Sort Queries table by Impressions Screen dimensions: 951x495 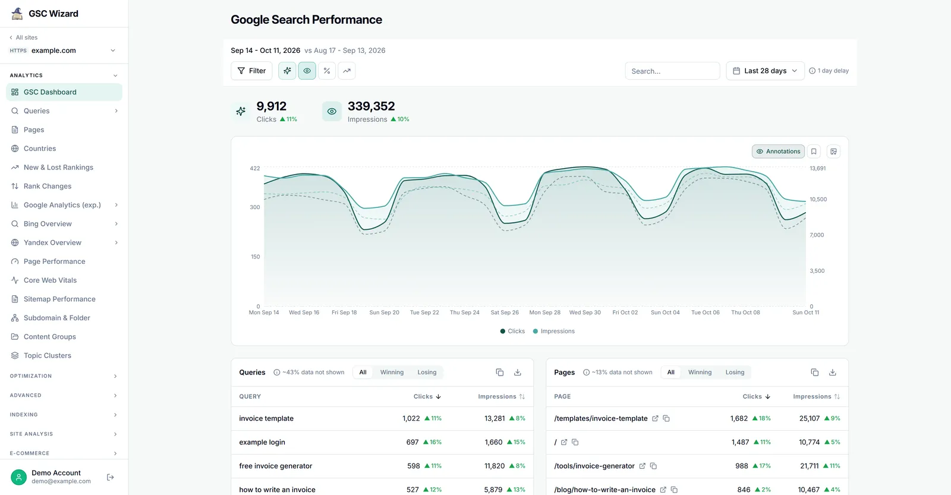(501, 396)
